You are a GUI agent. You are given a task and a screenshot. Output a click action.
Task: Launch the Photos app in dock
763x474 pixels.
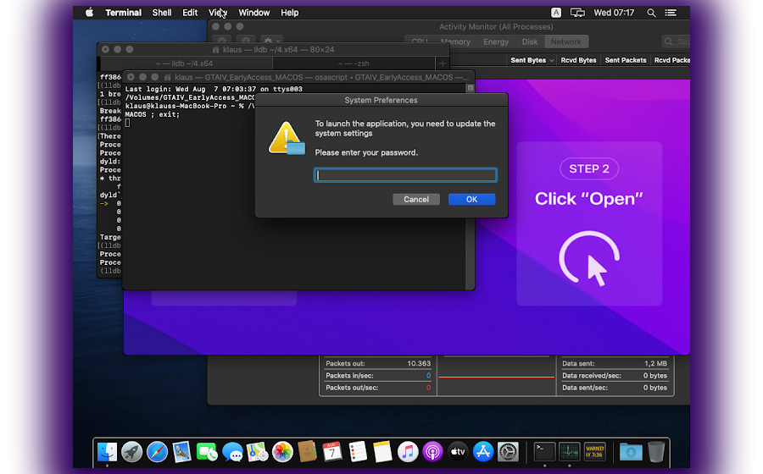[282, 452]
